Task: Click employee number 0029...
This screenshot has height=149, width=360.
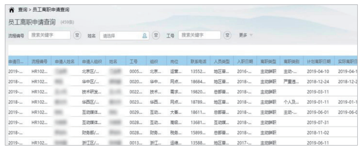Action: (136, 112)
